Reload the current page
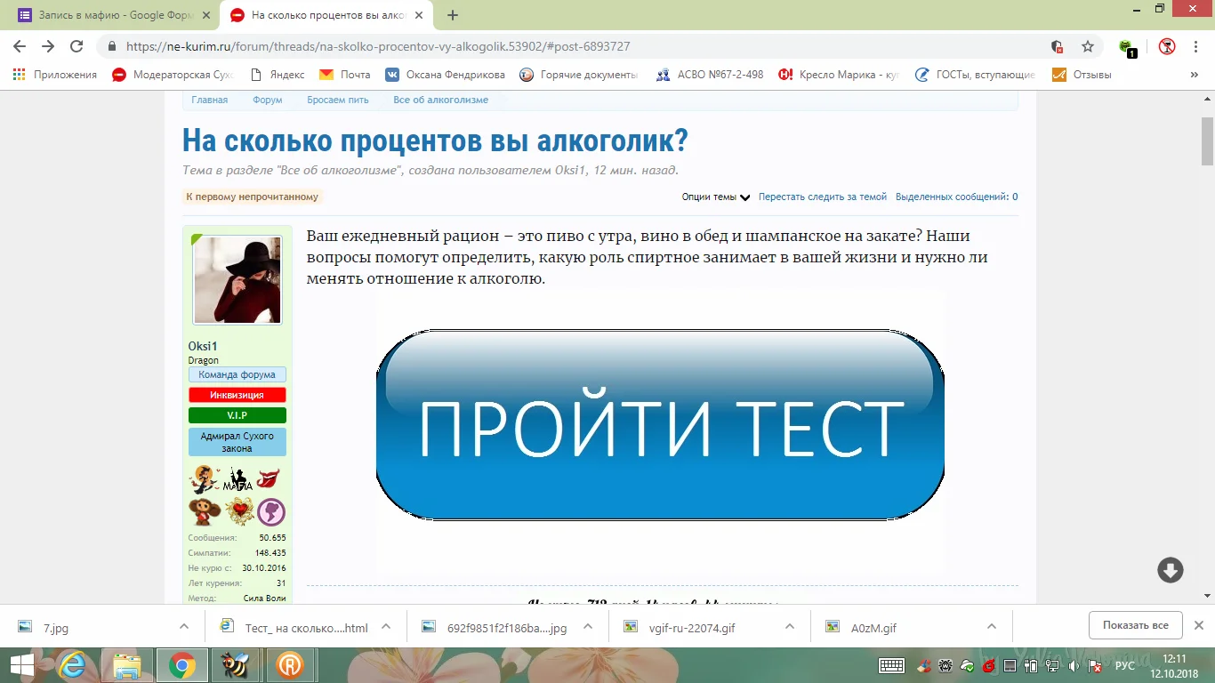Screen dimensions: 1215x683 tap(76, 46)
